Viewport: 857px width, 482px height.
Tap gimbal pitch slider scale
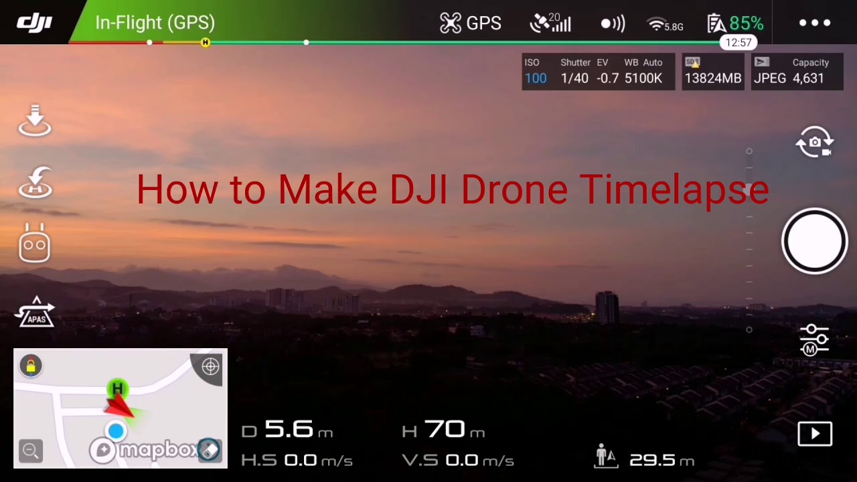[749, 241]
